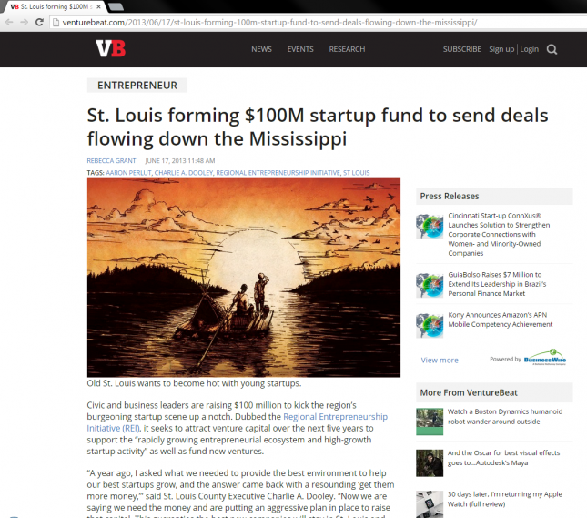Click View more under Press Releases
Viewport: 587px width, 518px height.
click(x=440, y=360)
